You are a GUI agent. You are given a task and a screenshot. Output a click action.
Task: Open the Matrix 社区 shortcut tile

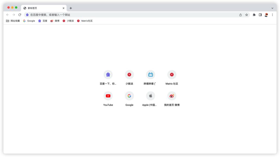[x=172, y=77]
